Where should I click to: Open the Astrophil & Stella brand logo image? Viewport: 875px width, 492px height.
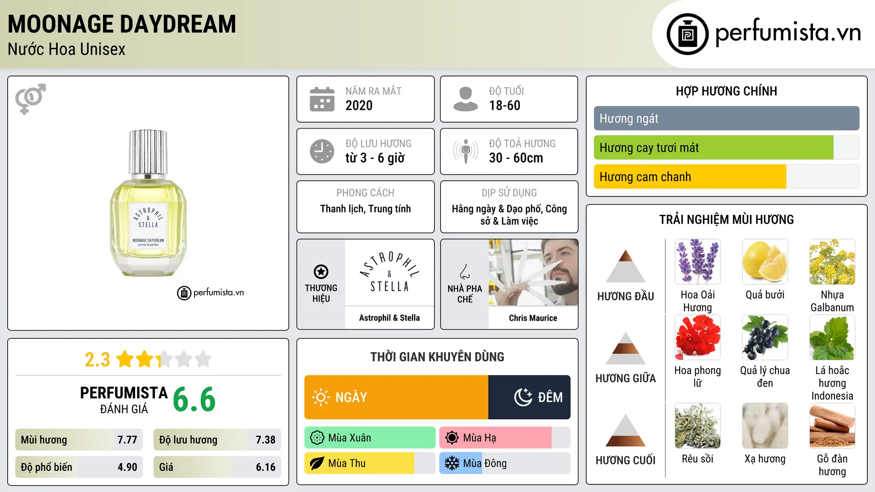389,272
